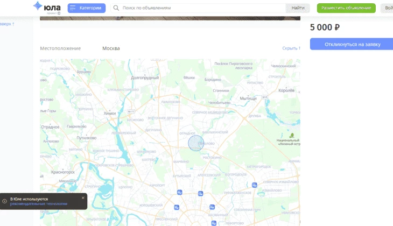Click the national park icon on map
Screen dimensions: 393x226
[292, 136]
